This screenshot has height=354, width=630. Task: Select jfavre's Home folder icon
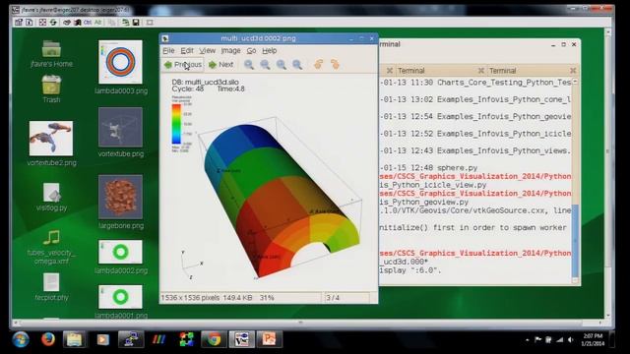pyautogui.click(x=51, y=49)
